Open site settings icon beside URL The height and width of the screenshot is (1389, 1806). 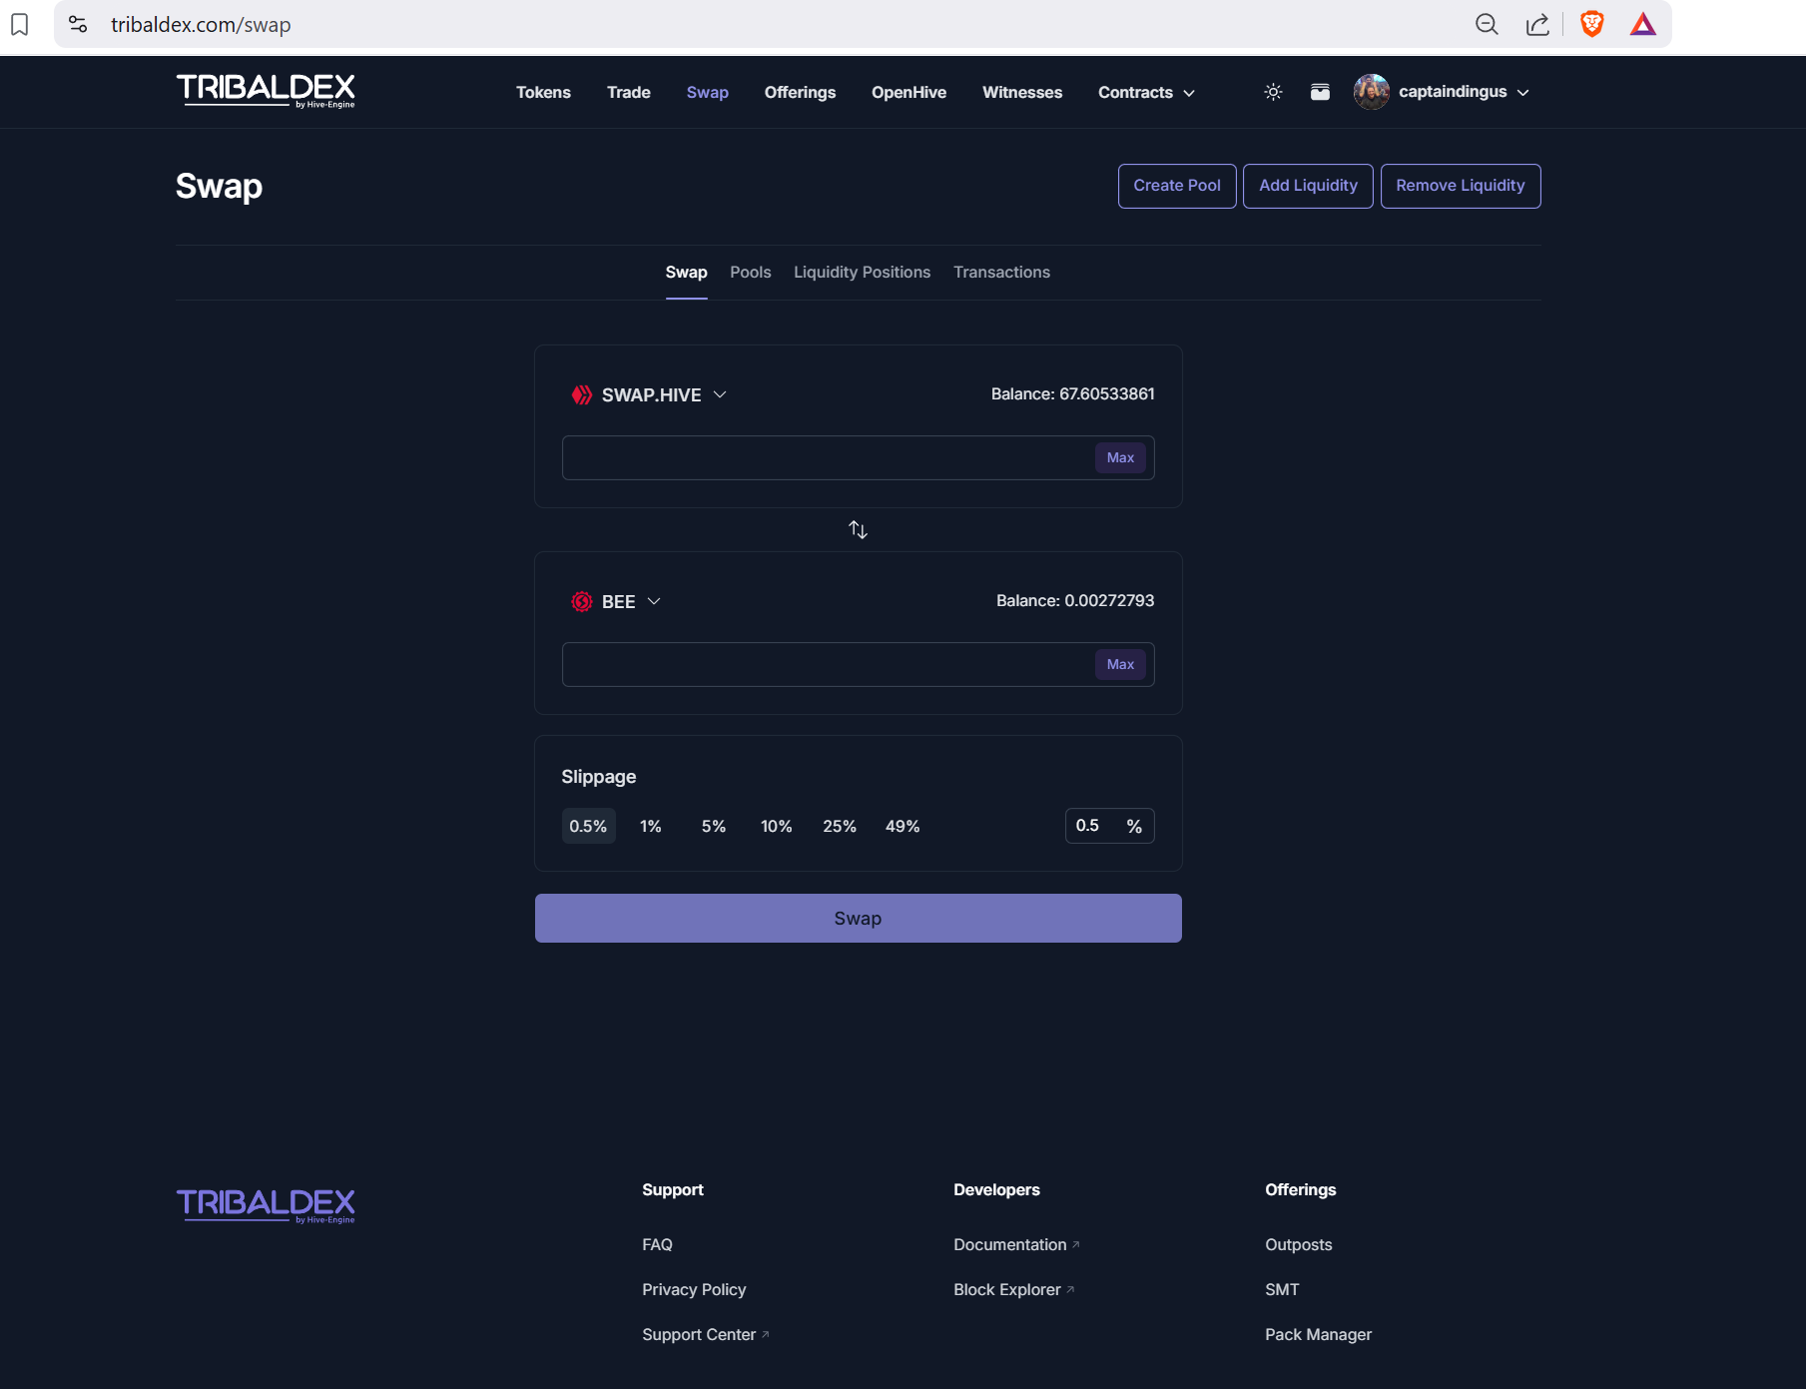78,25
